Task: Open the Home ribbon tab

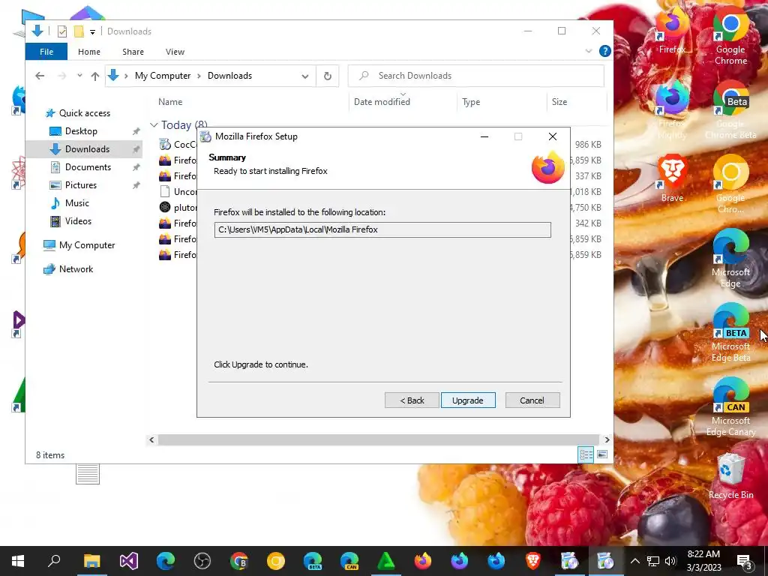Action: (88, 52)
